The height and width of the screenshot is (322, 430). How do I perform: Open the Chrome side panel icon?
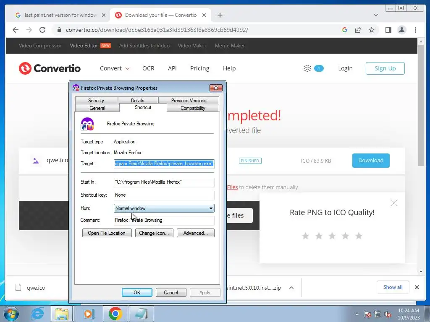388,30
